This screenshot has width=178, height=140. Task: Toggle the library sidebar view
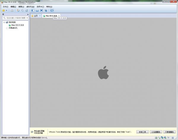point(33,11)
